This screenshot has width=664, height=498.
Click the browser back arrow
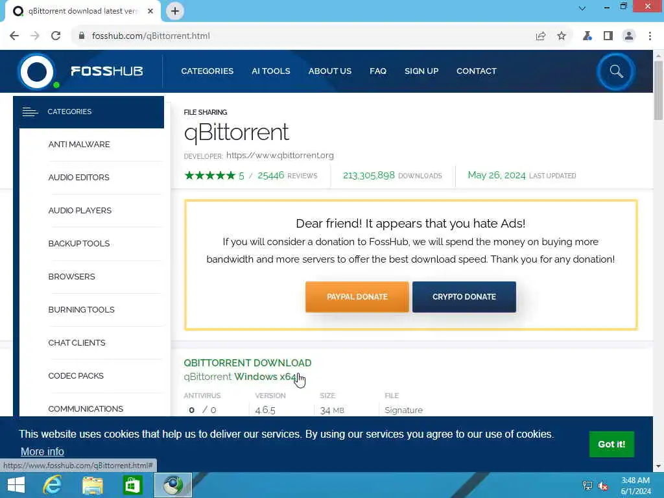14,36
